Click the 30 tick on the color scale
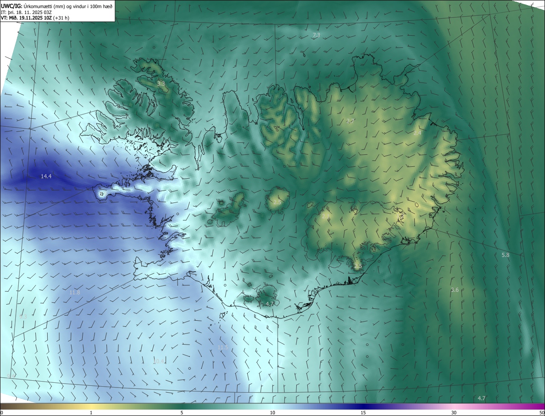Viewport: 545px width, 416px height. [454, 413]
